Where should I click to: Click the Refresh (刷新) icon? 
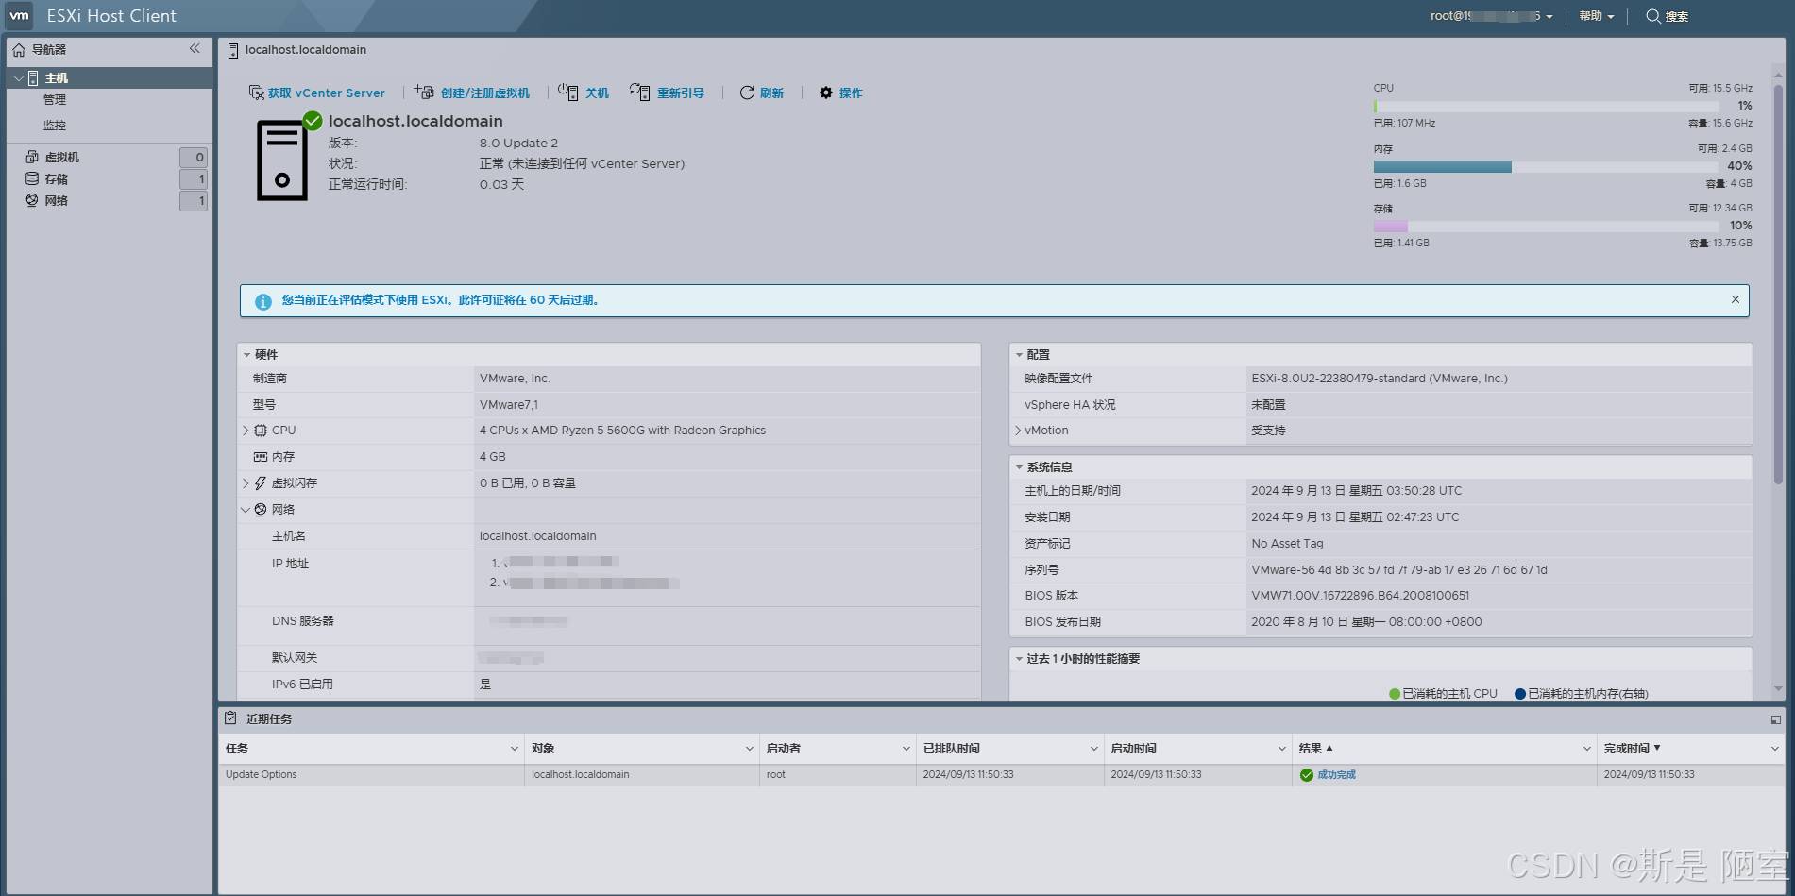click(747, 93)
